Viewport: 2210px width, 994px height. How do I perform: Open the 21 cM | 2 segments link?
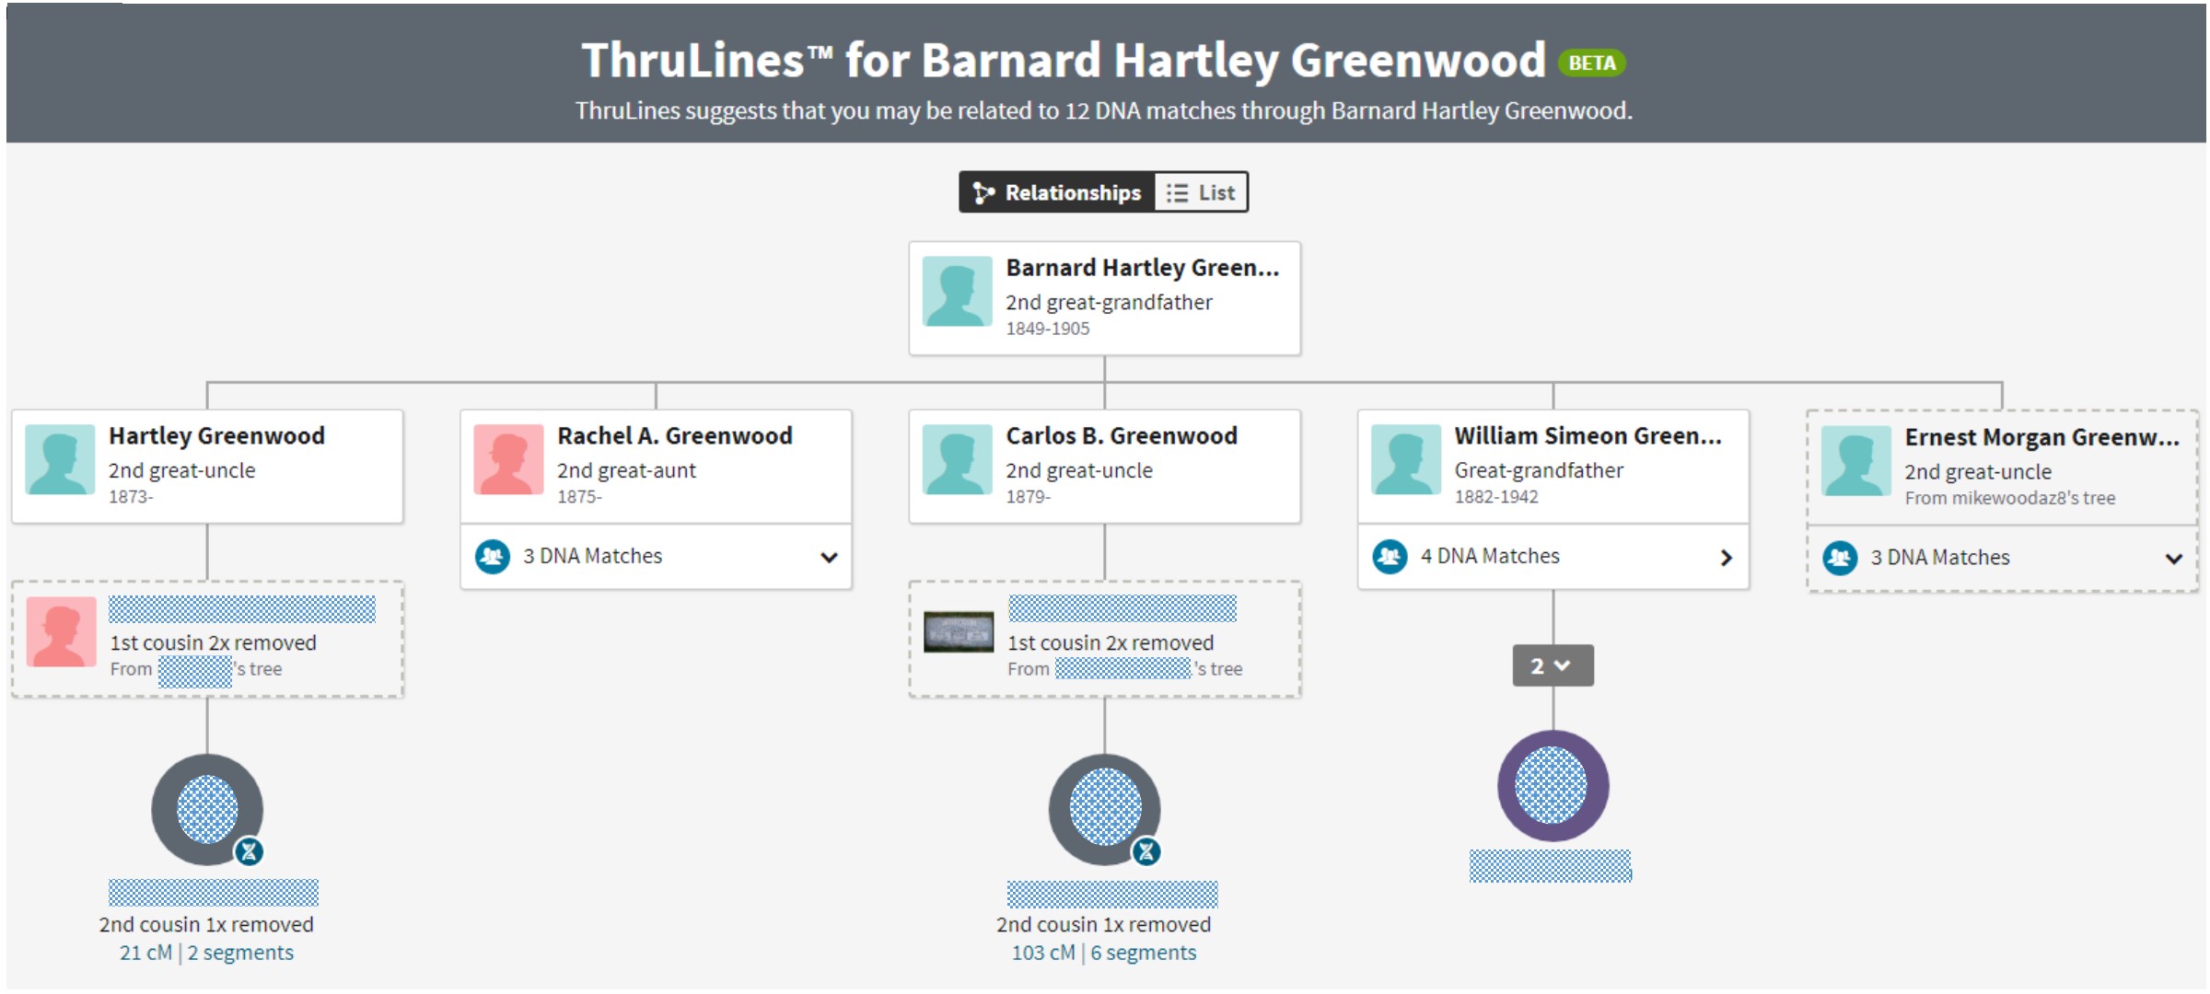point(206,953)
